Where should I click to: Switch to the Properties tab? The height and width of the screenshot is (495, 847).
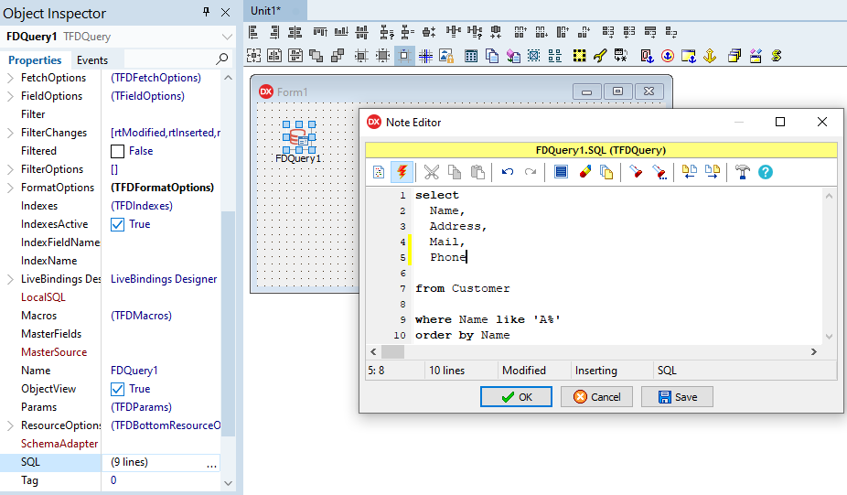click(x=35, y=60)
